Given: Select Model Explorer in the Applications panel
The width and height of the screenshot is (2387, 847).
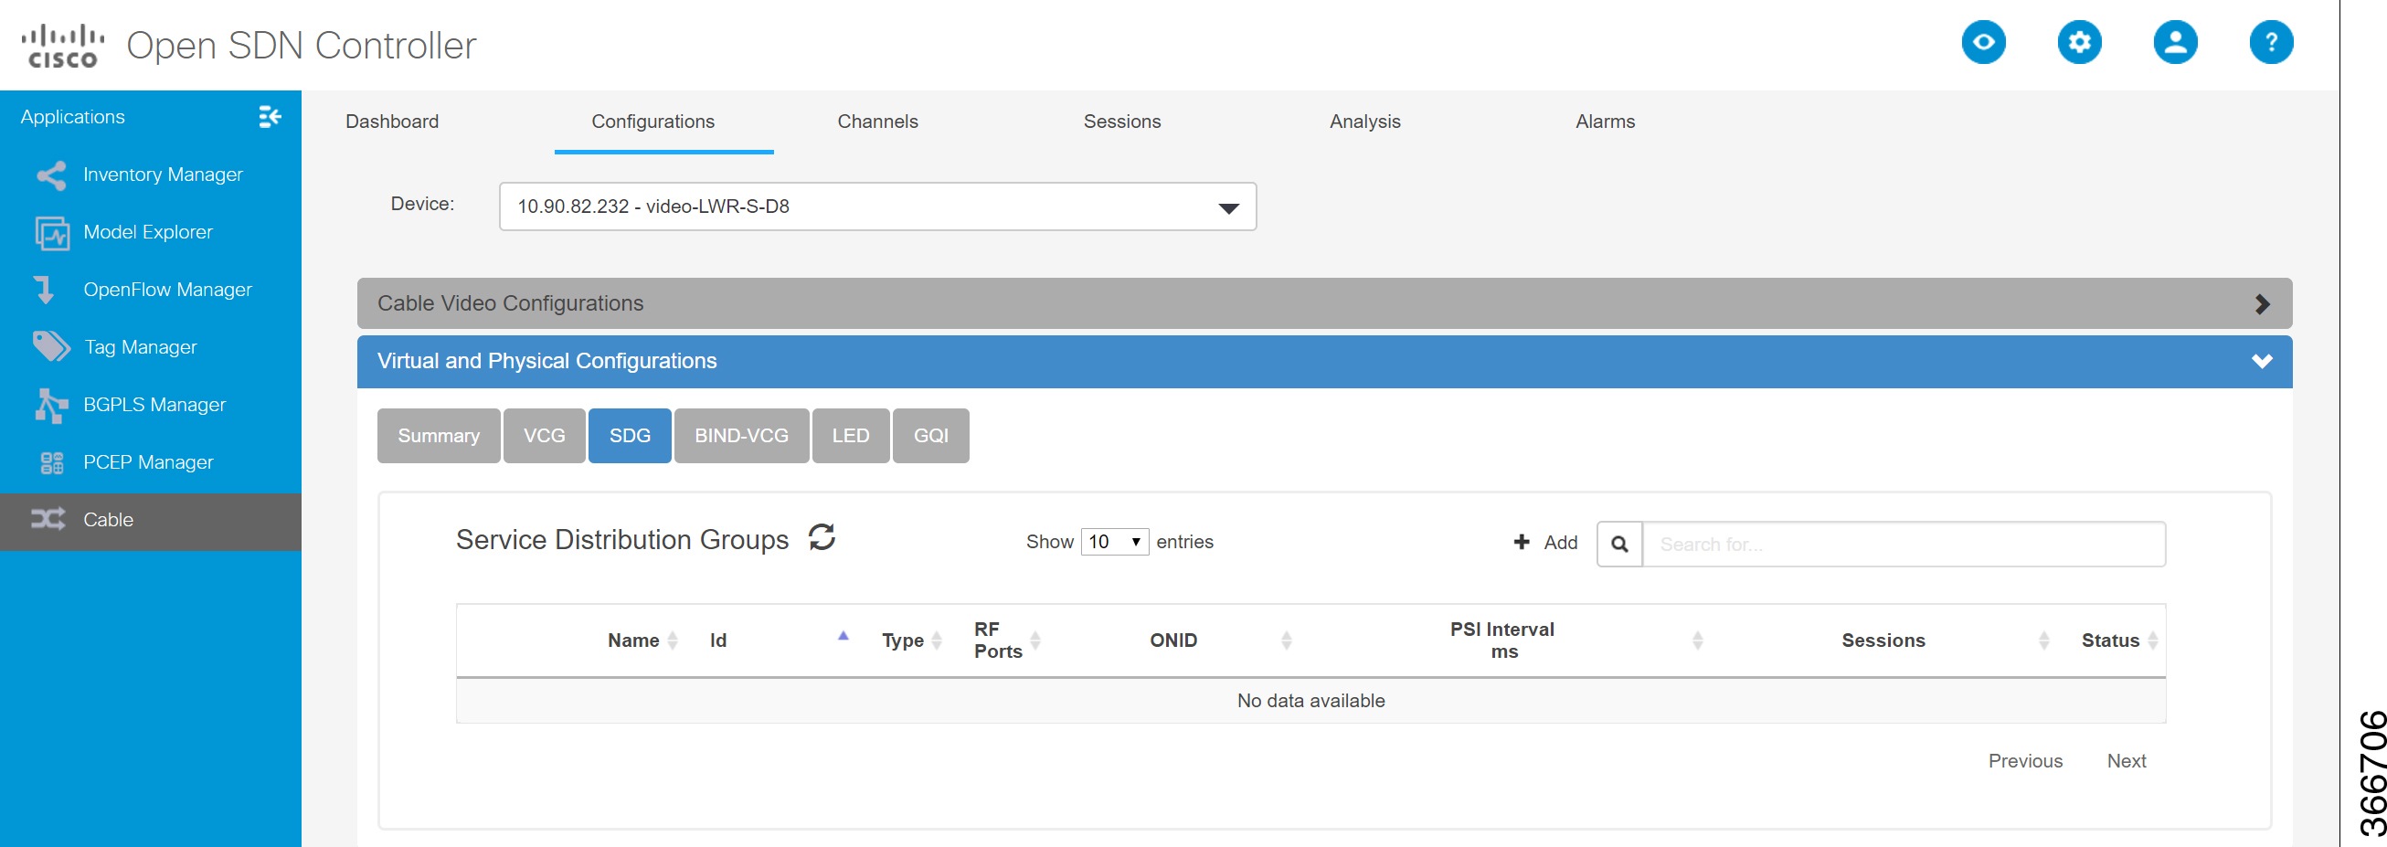Looking at the screenshot, I should coord(148,232).
